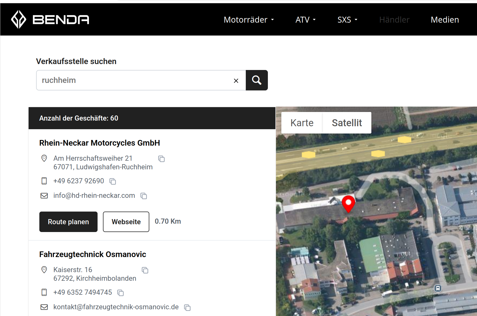This screenshot has height=316, width=477.
Task: Click the Webseite button for Rhein-Neckar Motorcycles
Action: tap(126, 222)
